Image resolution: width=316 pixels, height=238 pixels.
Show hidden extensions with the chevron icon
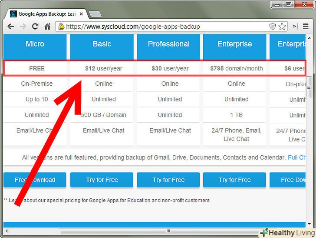coord(294,26)
